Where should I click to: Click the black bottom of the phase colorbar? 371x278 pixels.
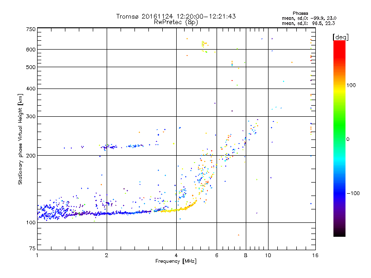pos(339,233)
